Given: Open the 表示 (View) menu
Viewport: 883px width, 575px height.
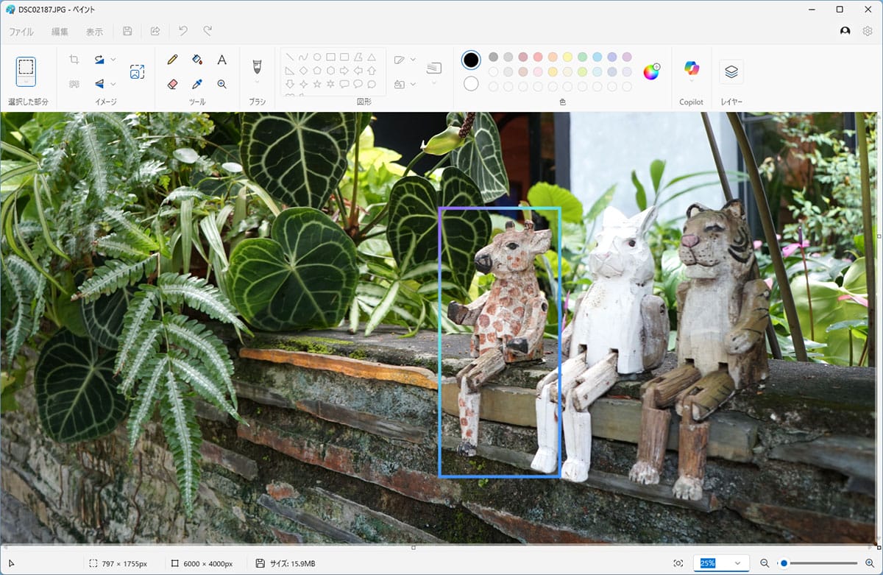Looking at the screenshot, I should pos(94,32).
